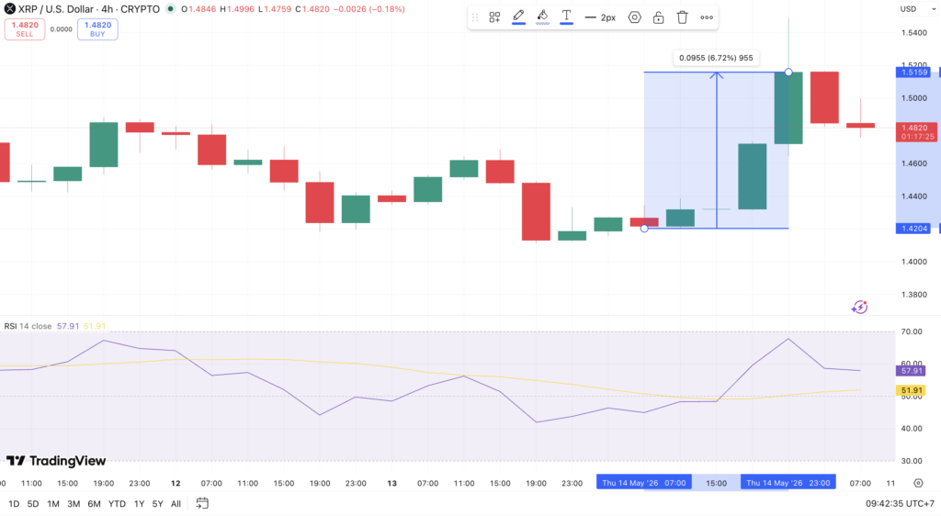This screenshot has width=941, height=516.
Task: Lock the drawing with the padlock icon
Action: pos(658,17)
